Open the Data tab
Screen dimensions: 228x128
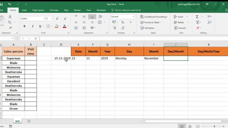(x=66, y=10)
